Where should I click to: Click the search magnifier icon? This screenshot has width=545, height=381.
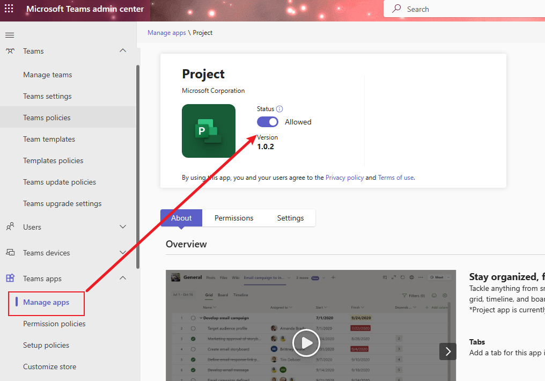396,9
